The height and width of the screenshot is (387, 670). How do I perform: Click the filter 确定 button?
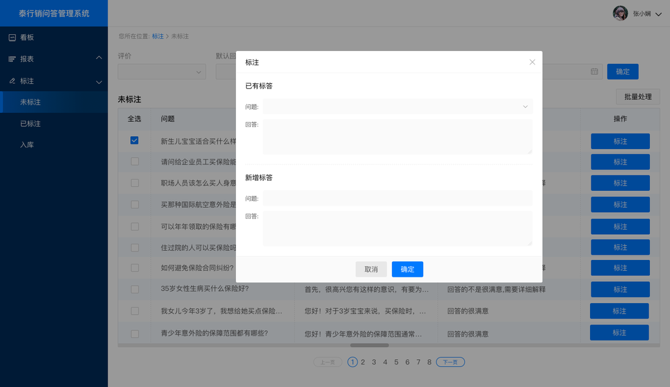tap(622, 72)
